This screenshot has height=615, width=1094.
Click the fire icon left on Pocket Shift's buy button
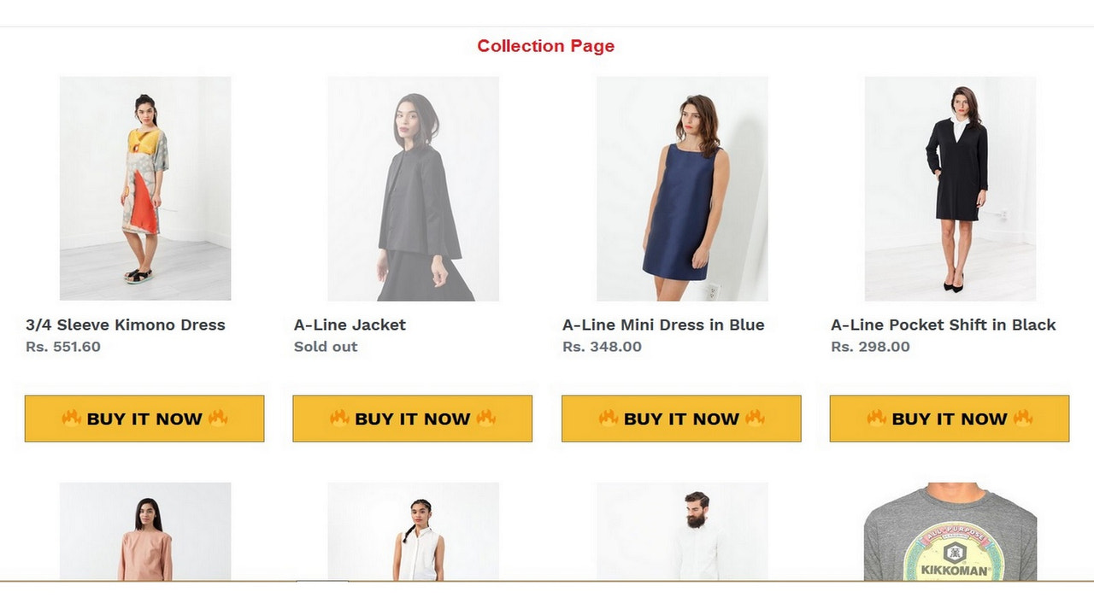pos(878,419)
